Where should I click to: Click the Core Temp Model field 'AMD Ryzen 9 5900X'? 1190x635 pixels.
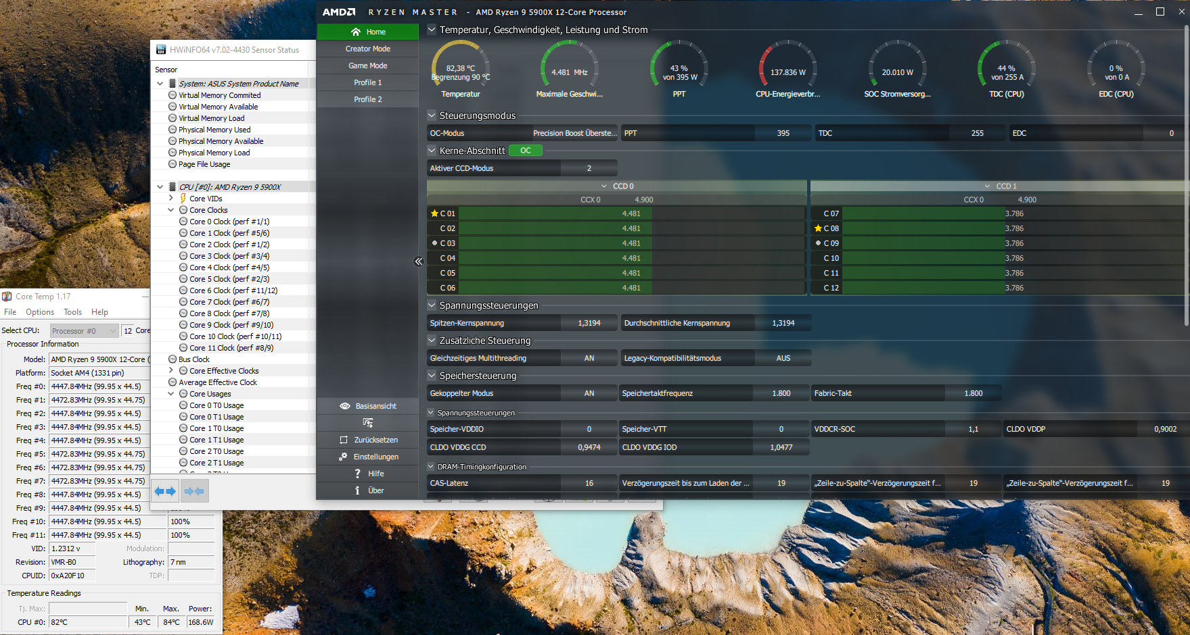[x=99, y=359]
